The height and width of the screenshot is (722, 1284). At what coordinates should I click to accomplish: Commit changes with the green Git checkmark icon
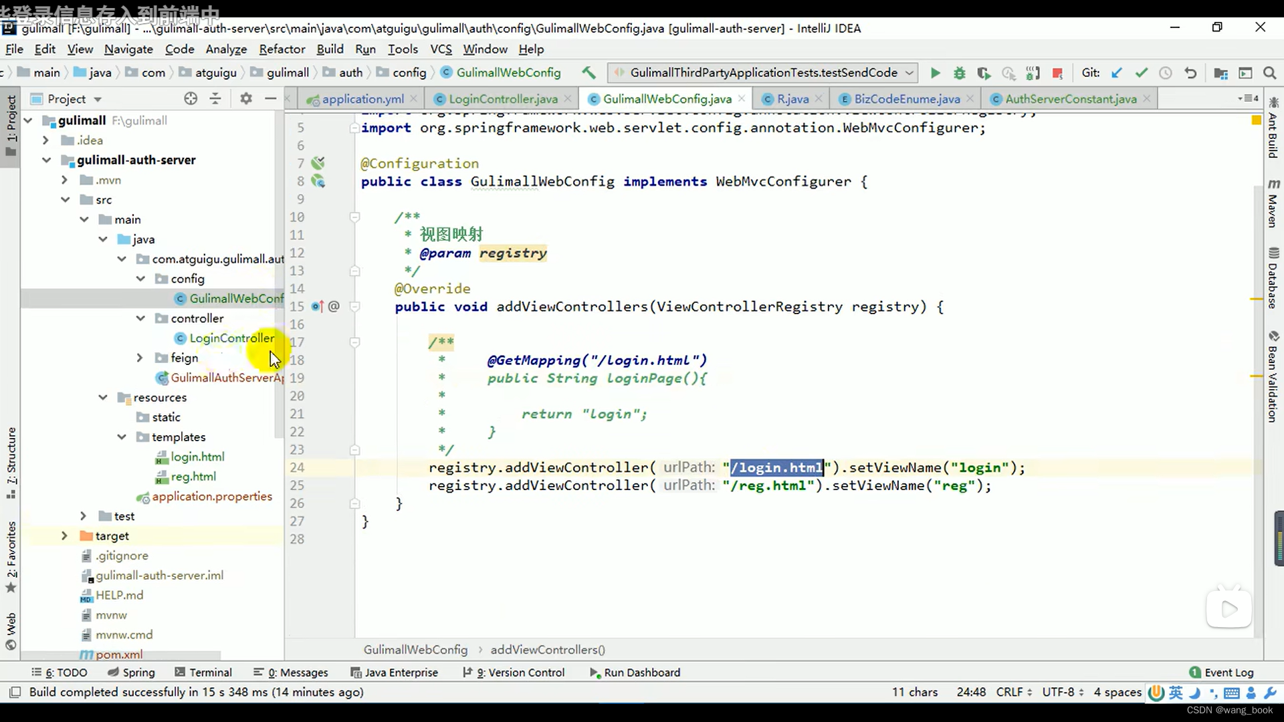pos(1141,73)
